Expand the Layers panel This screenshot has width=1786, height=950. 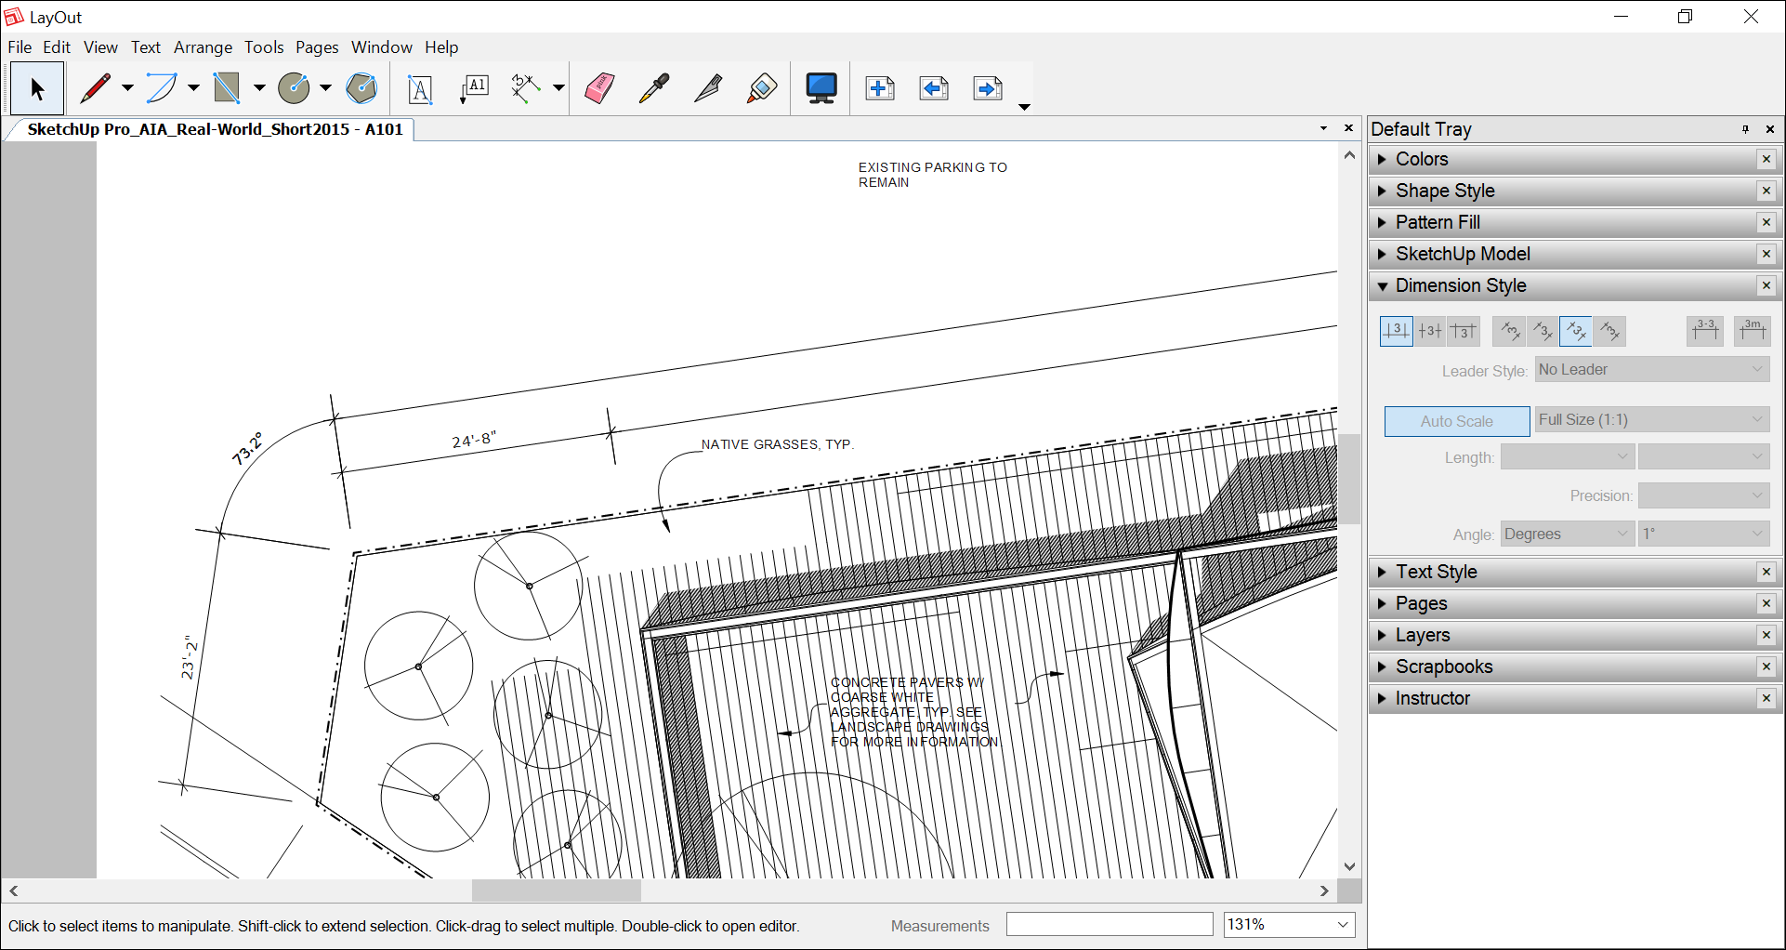click(1423, 635)
